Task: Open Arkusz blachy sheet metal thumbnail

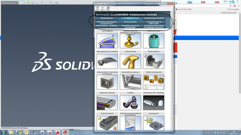Action: (x=153, y=61)
